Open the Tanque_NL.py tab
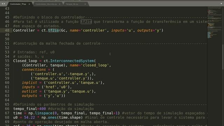The image size is (224, 126). [72, 4]
